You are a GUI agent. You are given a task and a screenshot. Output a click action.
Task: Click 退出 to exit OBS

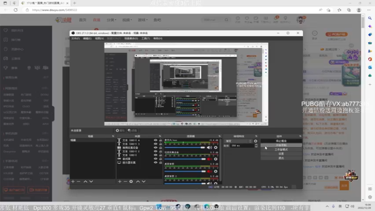[281, 158]
